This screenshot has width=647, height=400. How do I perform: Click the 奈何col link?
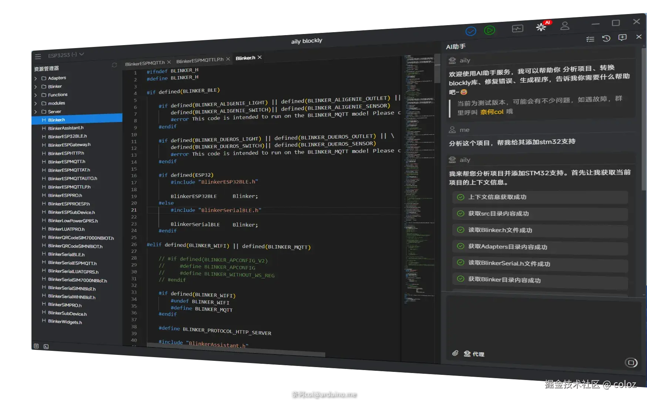pos(492,112)
